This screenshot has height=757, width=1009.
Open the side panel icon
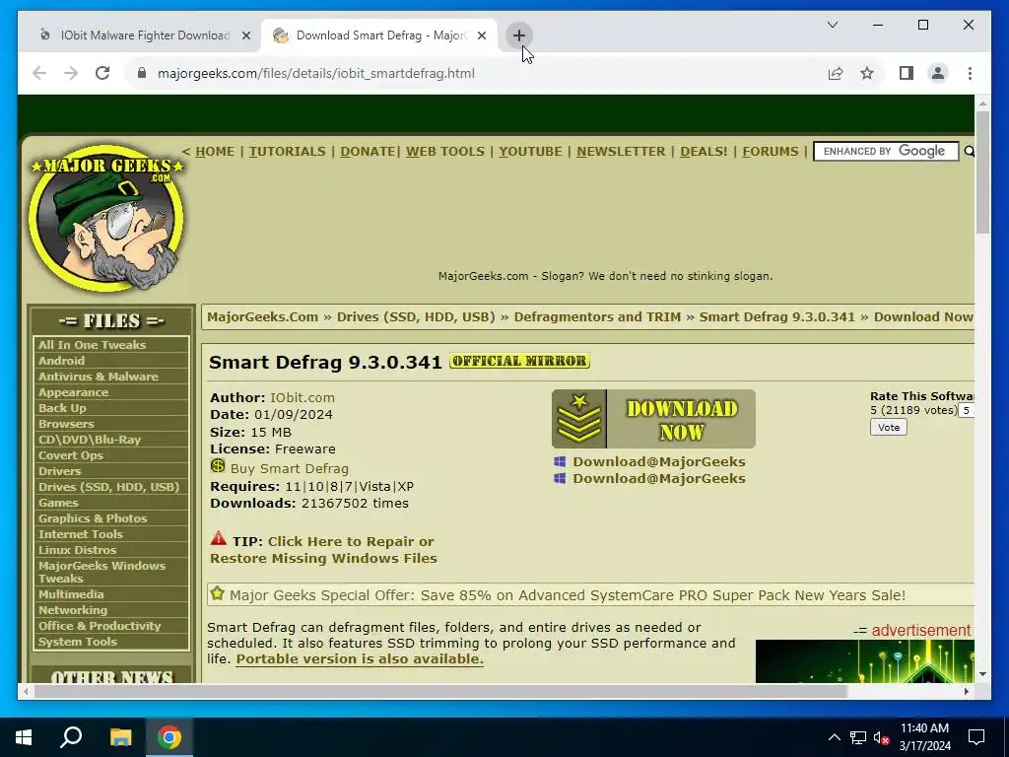907,73
